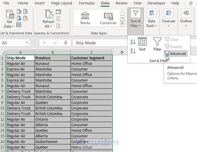Screen dimensions: 197x152
Task: Click the Existing Connections icon
Action: 26,18
